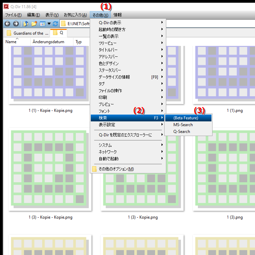This screenshot has height=255, width=255.
Task: Select 検索 F3 menu entry
Action: coord(128,118)
